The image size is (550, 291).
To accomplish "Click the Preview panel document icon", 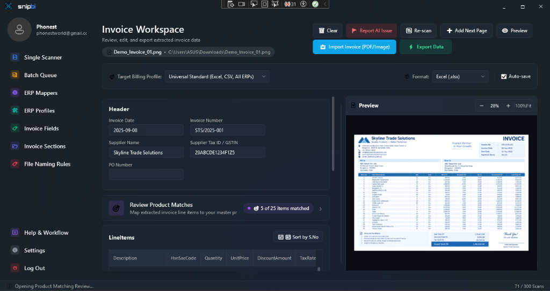I will click(353, 106).
